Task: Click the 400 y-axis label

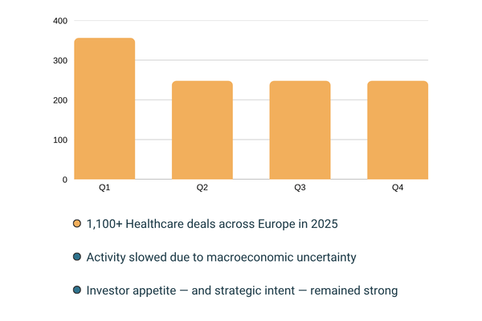Action: [60, 21]
